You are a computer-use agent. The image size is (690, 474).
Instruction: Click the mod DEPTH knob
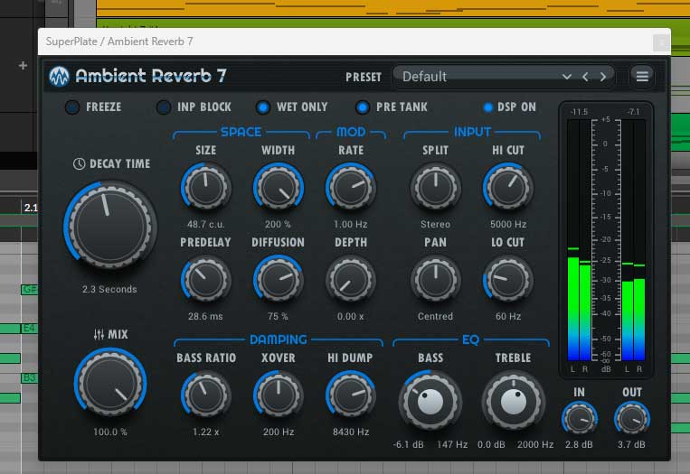click(x=351, y=279)
